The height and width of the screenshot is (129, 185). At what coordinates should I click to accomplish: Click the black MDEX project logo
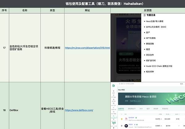126,126
